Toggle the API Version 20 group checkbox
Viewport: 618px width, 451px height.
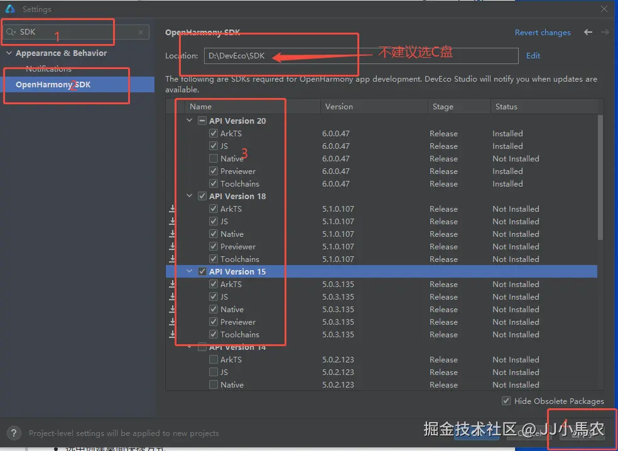(x=202, y=121)
